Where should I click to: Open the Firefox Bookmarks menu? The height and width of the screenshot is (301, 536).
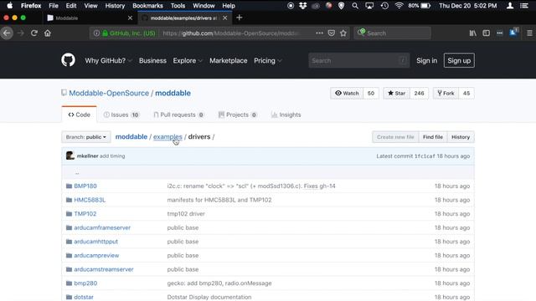pyautogui.click(x=147, y=6)
